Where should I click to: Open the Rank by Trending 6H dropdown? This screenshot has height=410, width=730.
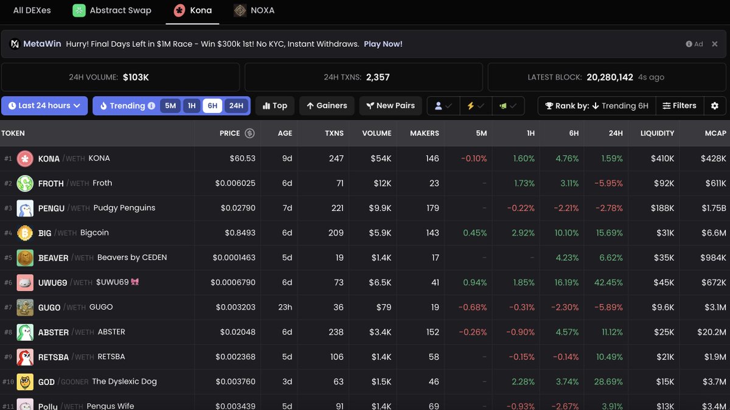[x=596, y=106]
